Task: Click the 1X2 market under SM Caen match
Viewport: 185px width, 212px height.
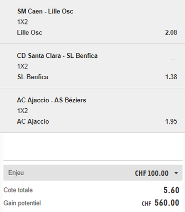Action: pyautogui.click(x=22, y=22)
